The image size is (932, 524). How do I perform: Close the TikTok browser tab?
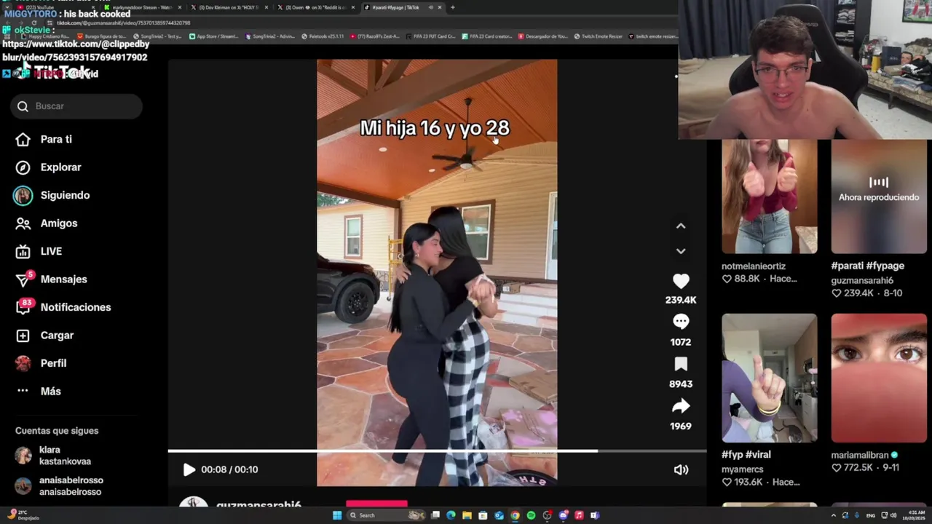click(x=439, y=7)
